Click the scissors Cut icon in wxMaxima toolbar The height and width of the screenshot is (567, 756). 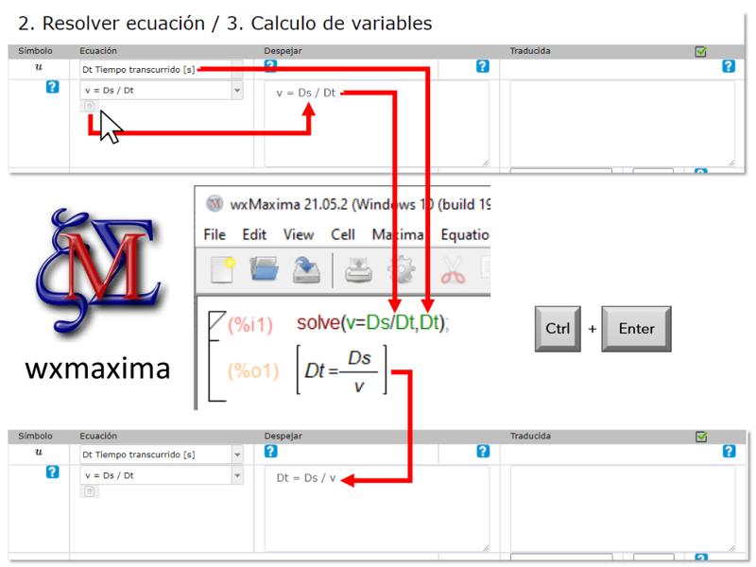453,270
